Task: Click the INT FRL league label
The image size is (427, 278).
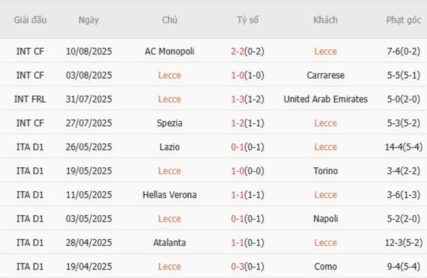Action: point(30,99)
